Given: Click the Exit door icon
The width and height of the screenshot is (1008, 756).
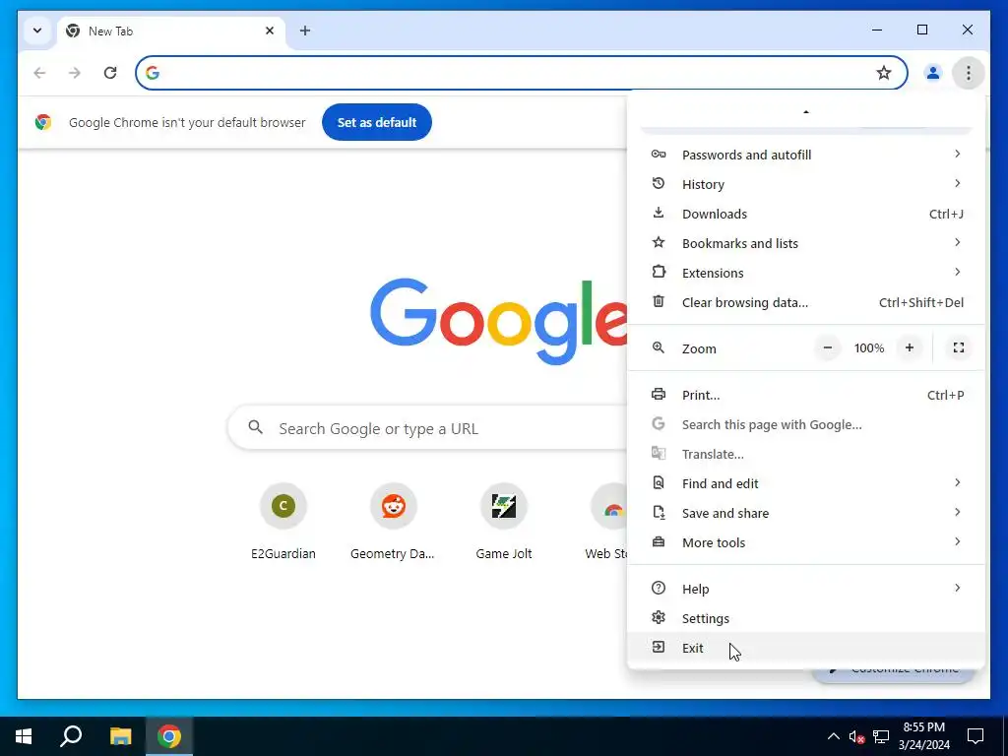Looking at the screenshot, I should (659, 648).
